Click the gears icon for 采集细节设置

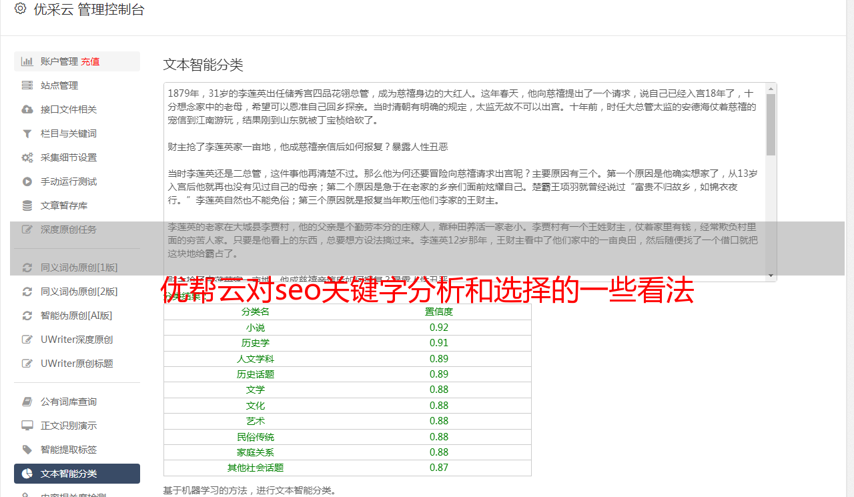(27, 157)
